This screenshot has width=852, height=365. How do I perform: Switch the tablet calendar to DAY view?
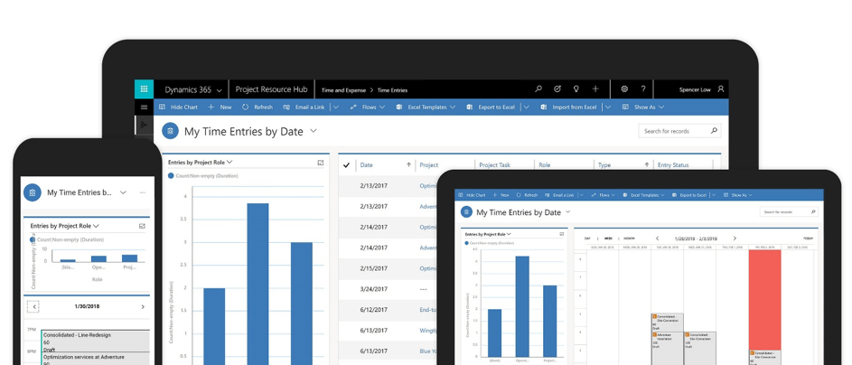tap(587, 239)
